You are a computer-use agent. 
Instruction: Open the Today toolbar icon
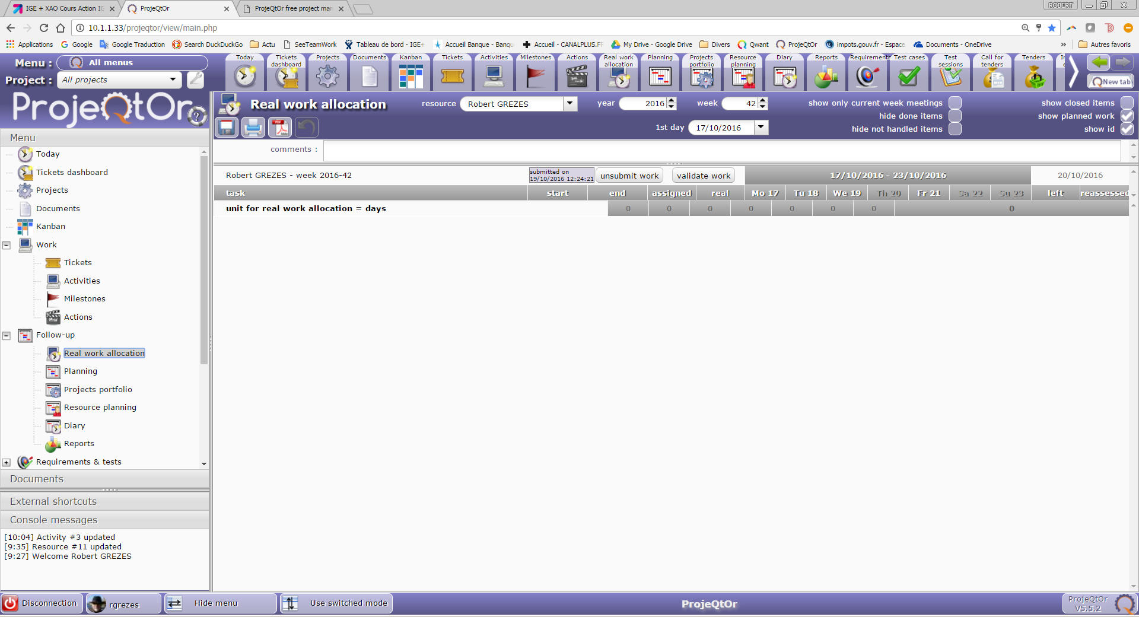click(244, 72)
